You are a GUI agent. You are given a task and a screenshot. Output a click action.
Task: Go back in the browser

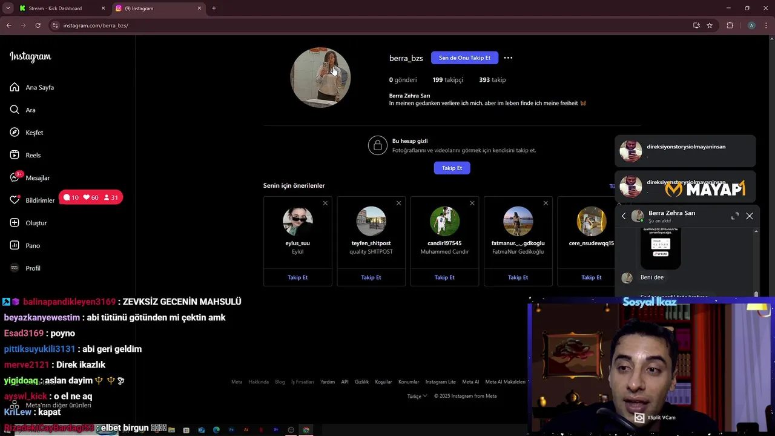8,25
